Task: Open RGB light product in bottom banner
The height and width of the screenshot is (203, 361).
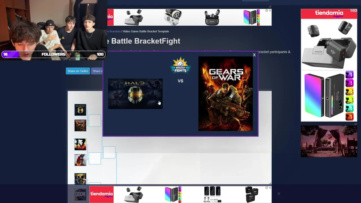Action: click(x=173, y=195)
